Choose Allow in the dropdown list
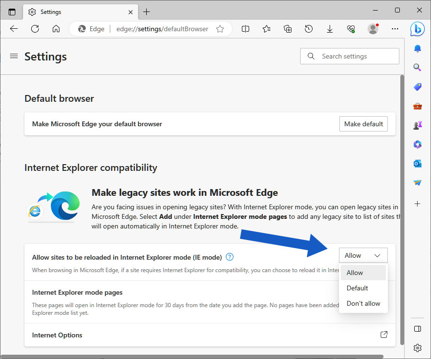This screenshot has height=359, width=431. tap(363, 273)
